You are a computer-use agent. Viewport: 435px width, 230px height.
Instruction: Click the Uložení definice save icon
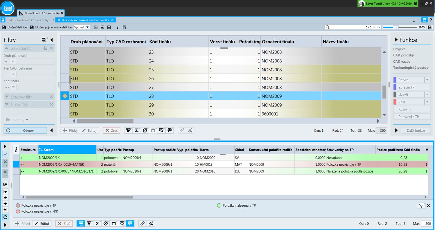click(4, 27)
